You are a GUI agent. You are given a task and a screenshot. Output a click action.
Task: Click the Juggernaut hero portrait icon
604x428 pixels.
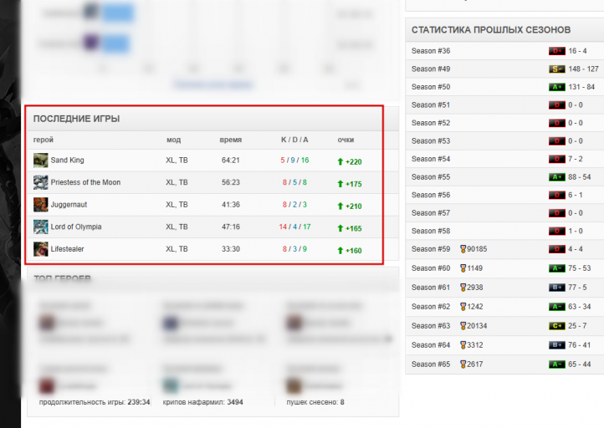point(40,205)
